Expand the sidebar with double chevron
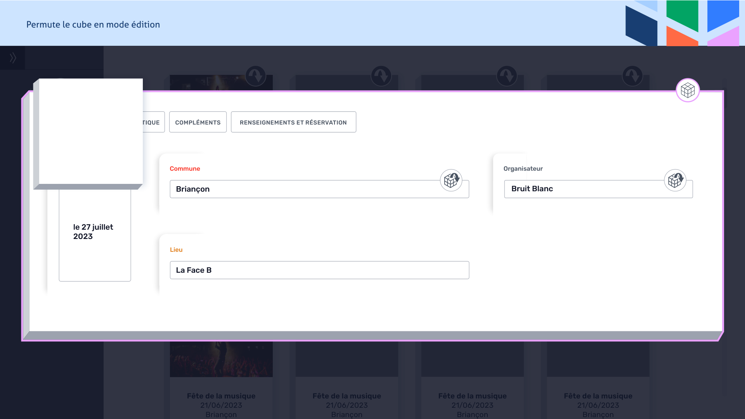 click(x=13, y=58)
